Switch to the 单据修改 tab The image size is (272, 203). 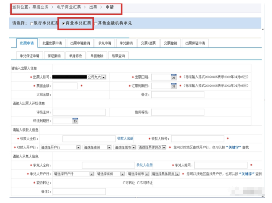pyautogui.click(x=76, y=56)
